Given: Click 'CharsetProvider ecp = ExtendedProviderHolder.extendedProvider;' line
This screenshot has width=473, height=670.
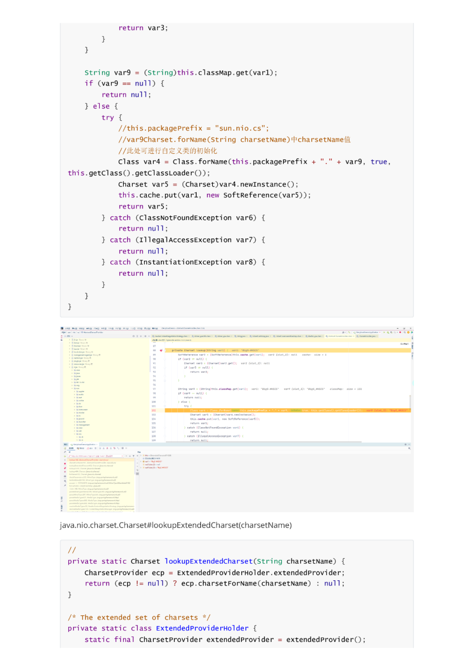Looking at the screenshot, I should tap(215, 572).
